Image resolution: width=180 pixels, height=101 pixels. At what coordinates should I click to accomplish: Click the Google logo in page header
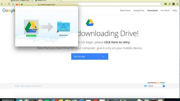click(9, 11)
